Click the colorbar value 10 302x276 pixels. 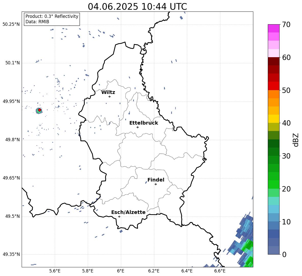pos(286,222)
